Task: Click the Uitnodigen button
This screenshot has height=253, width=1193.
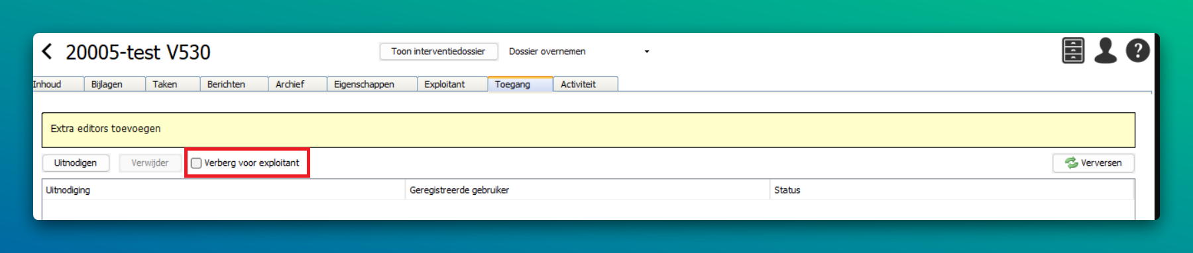Action: [x=76, y=163]
